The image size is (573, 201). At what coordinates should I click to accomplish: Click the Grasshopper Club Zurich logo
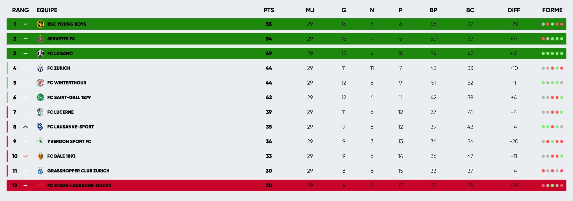point(40,171)
